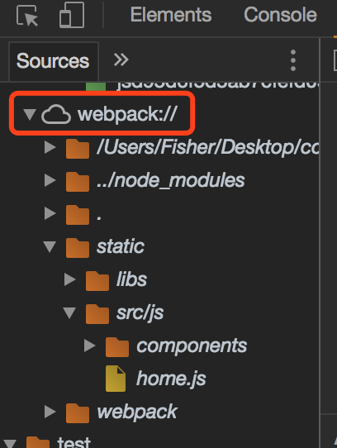Click the cloud icon beside webpack://
Image resolution: width=337 pixels, height=448 pixels.
click(56, 114)
